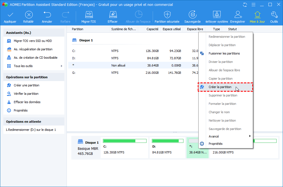
Task: Open the Partition sécurisée shield icon
Action: [x=167, y=15]
